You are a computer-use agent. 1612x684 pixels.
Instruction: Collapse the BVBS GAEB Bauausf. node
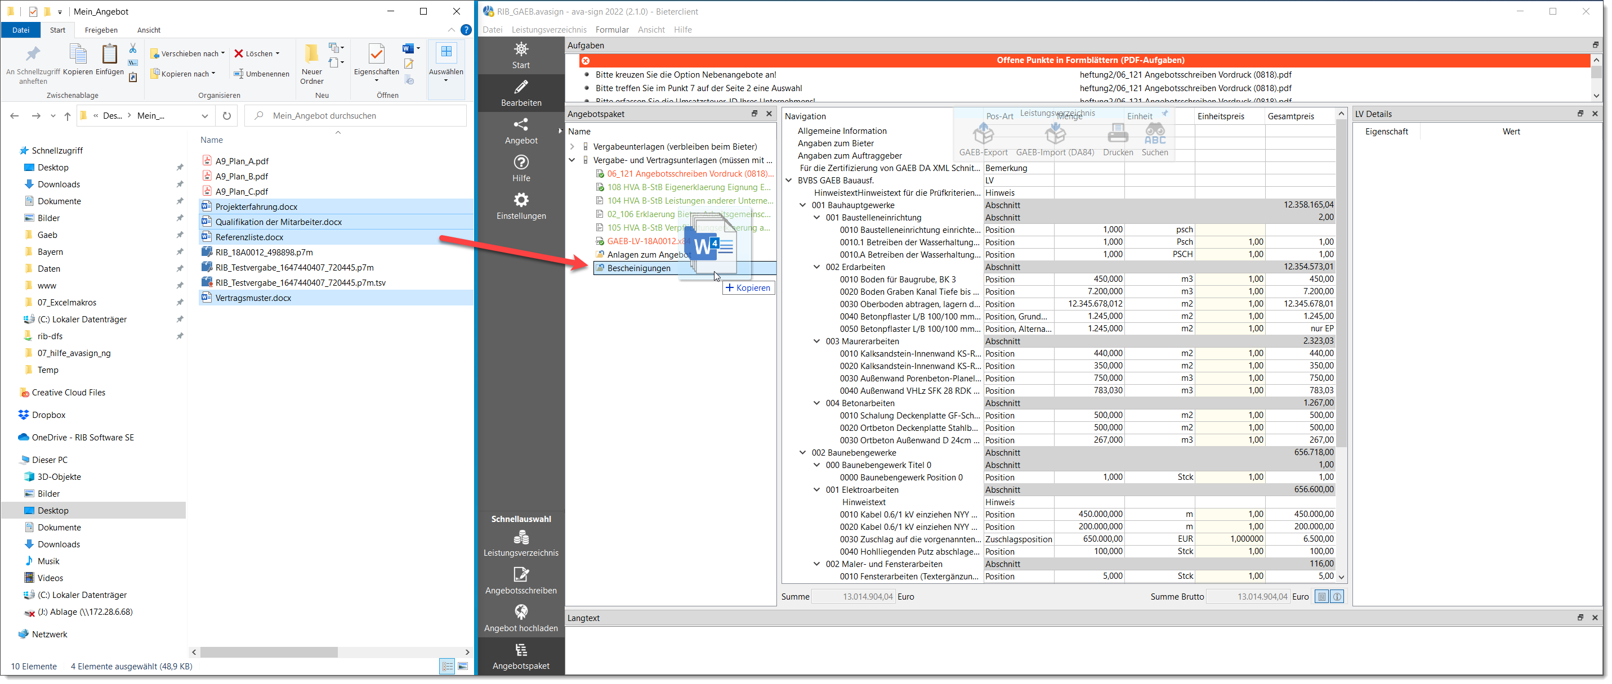(x=789, y=180)
